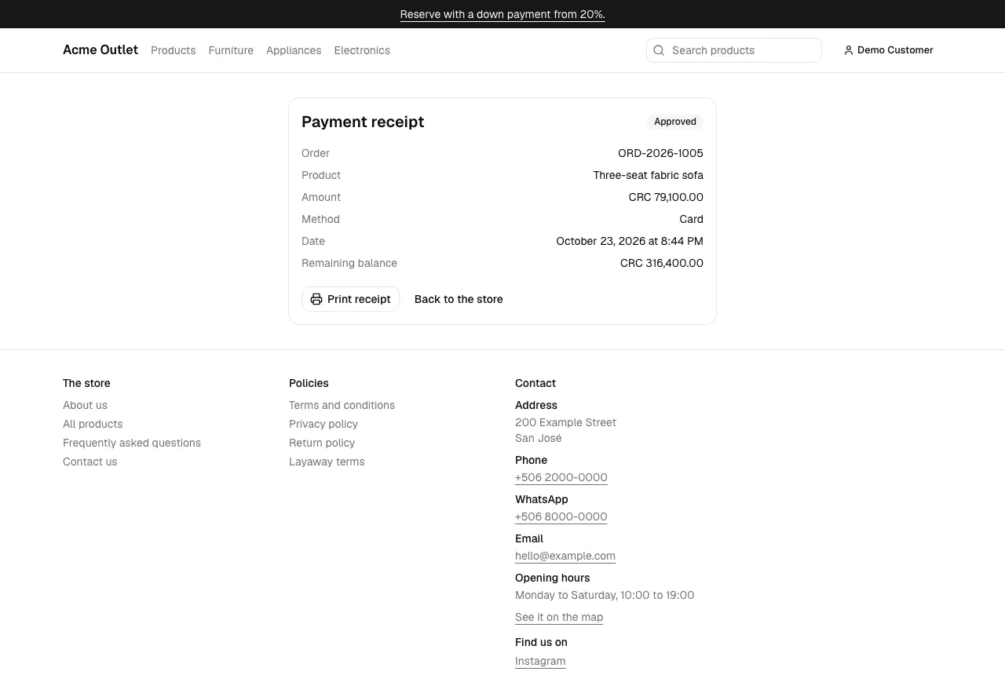Open the Contact us footer link
This screenshot has width=1005, height=675.
(90, 462)
